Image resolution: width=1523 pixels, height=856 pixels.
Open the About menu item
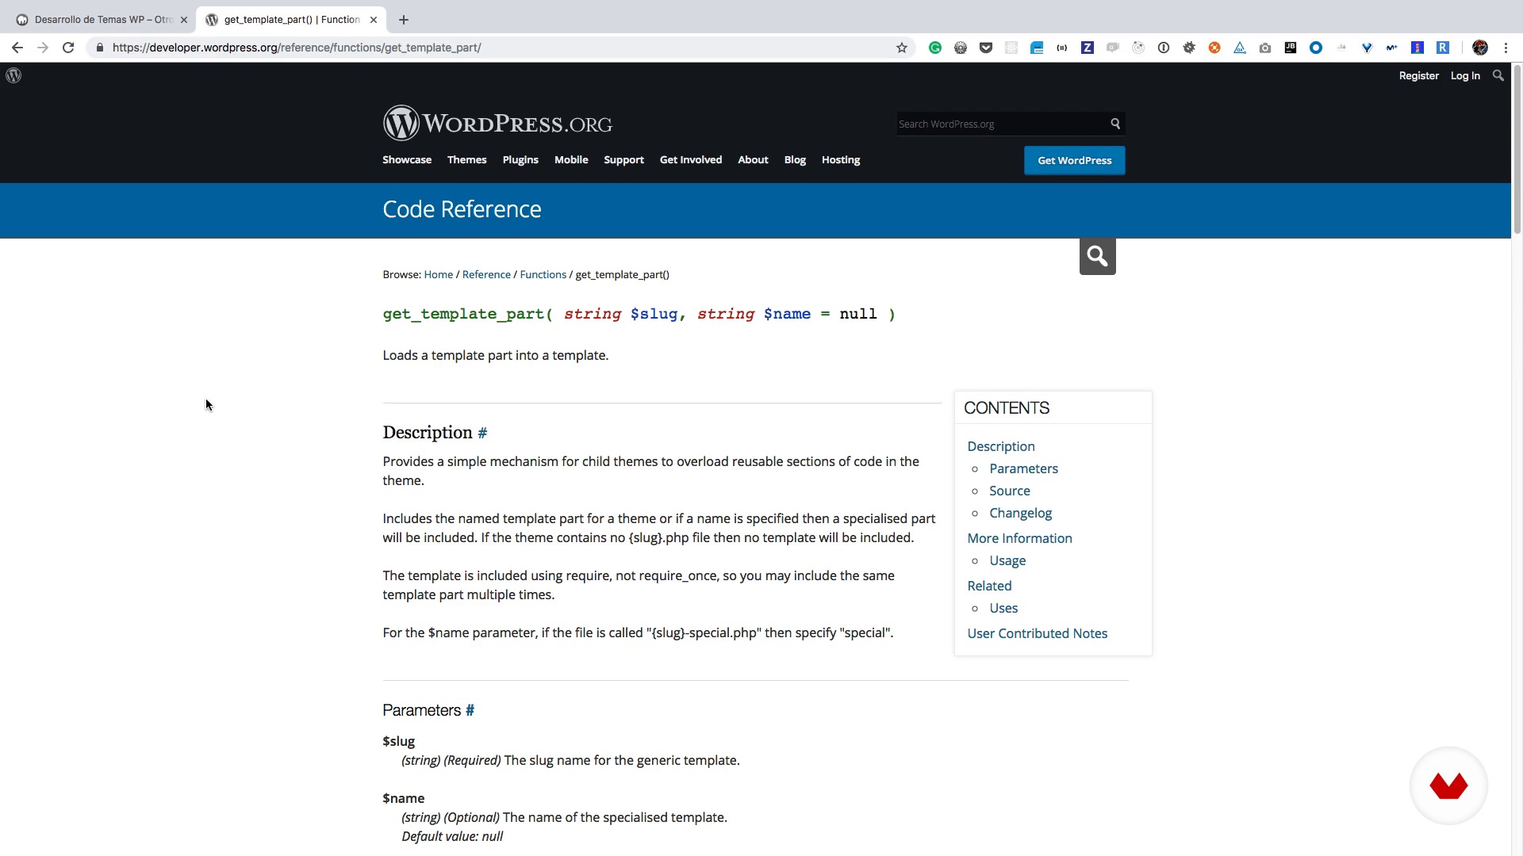pos(753,160)
